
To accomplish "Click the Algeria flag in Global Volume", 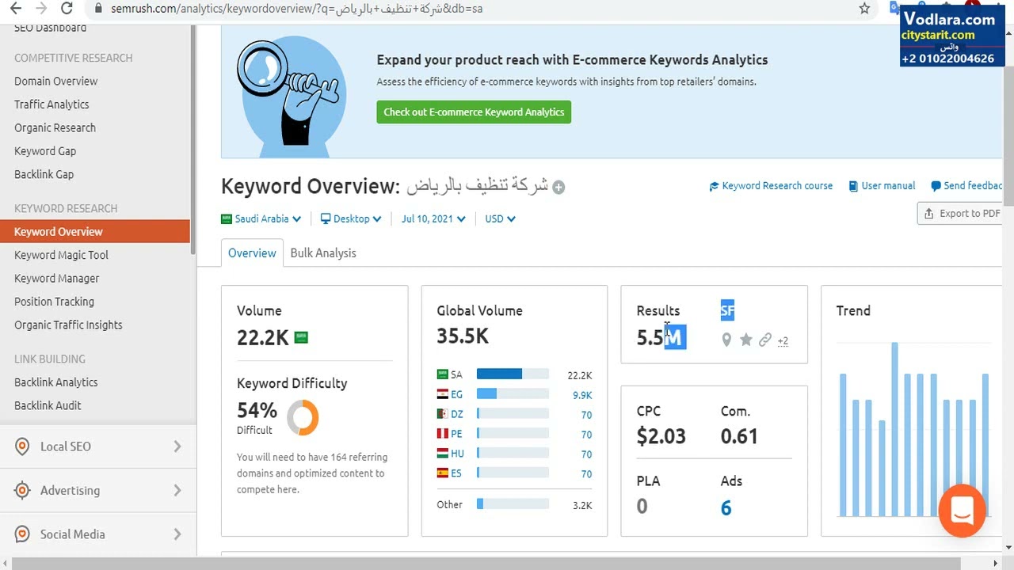I will click(442, 414).
